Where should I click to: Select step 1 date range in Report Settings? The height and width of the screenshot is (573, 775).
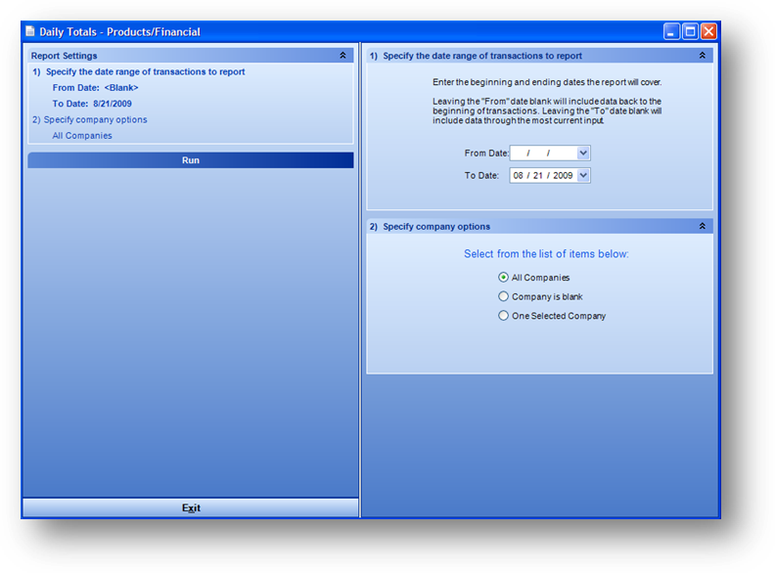point(139,71)
